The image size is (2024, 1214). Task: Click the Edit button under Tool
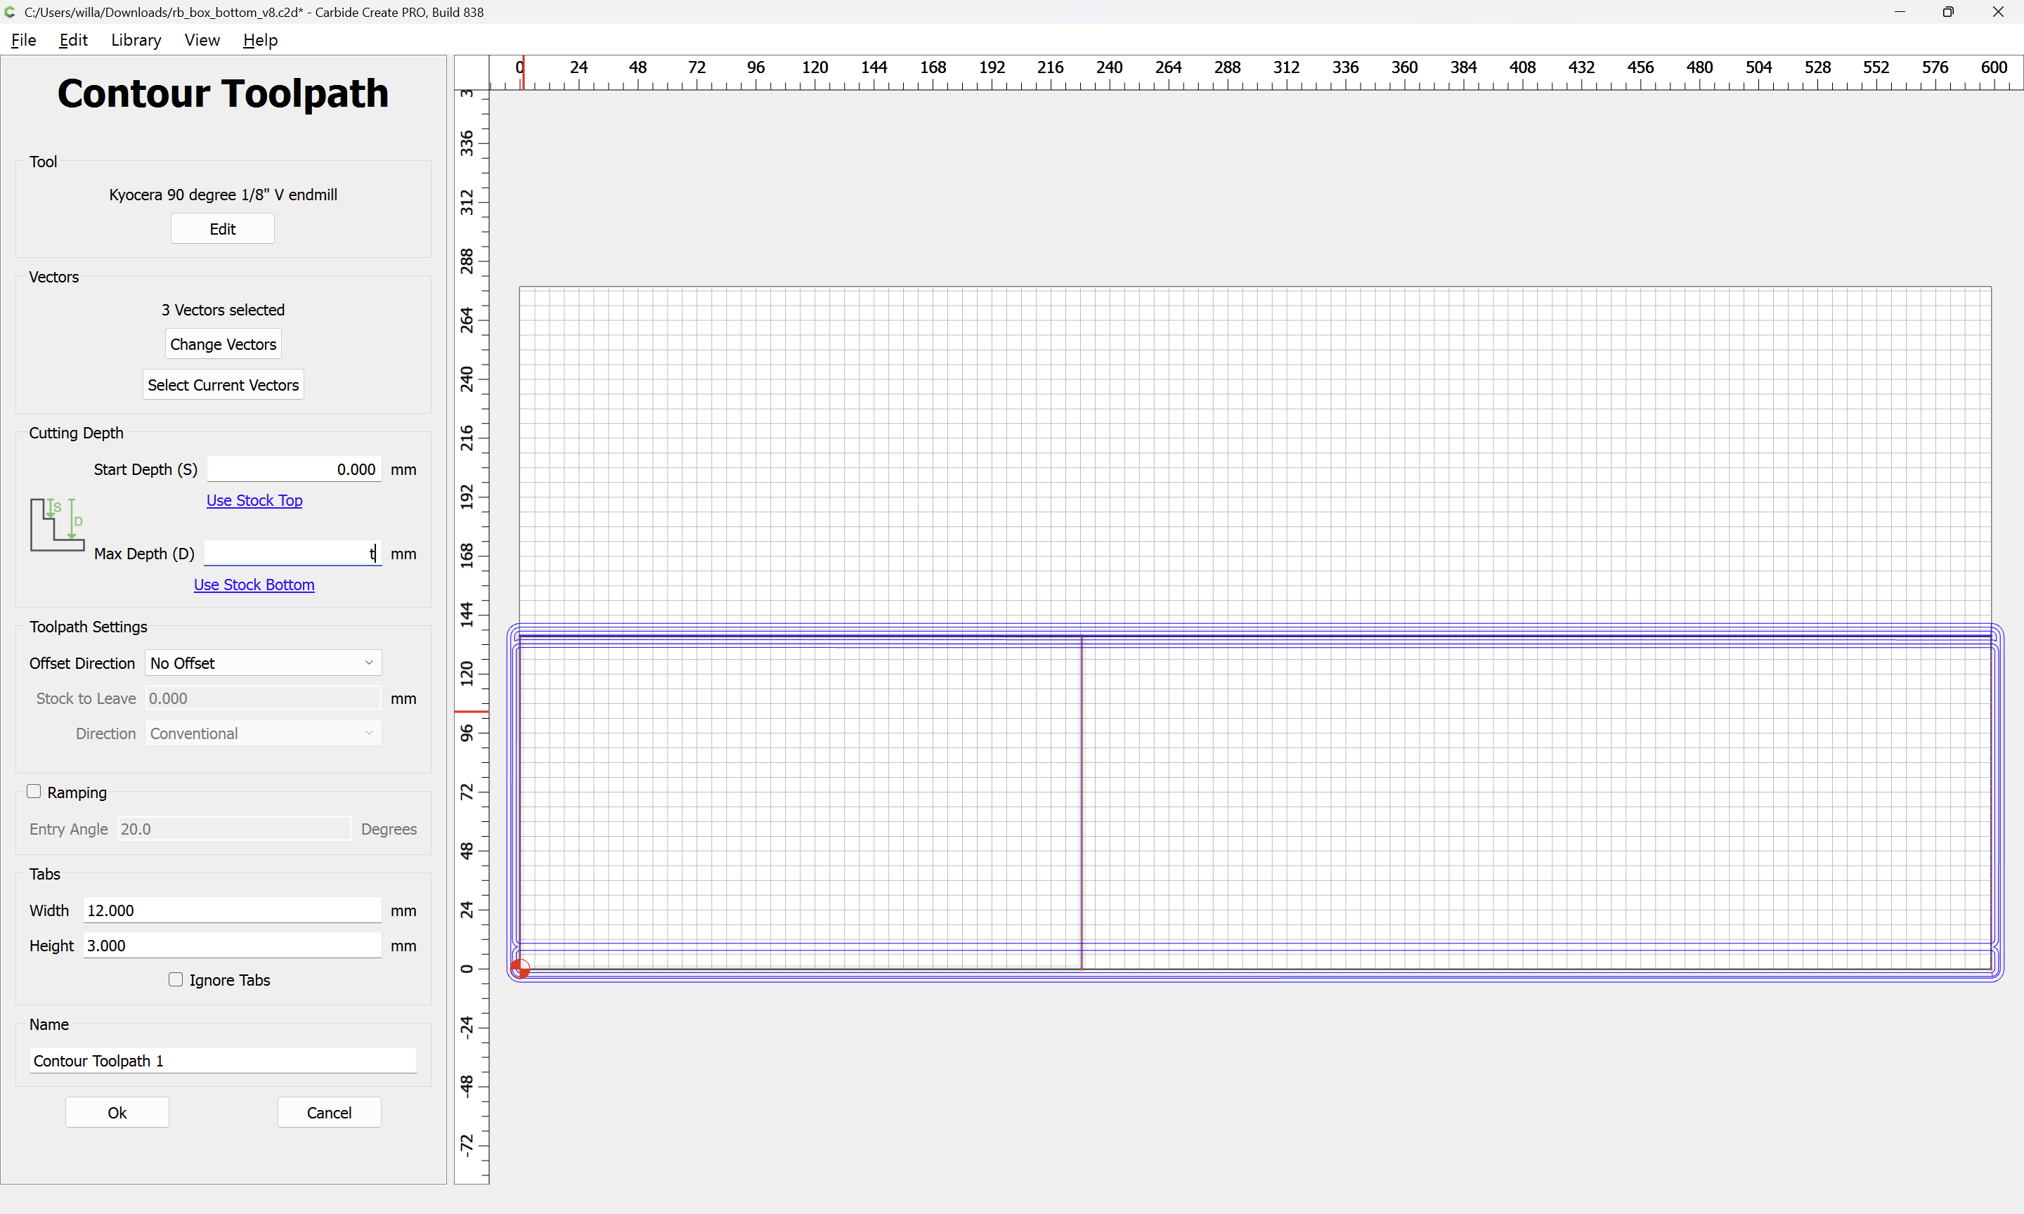223,229
